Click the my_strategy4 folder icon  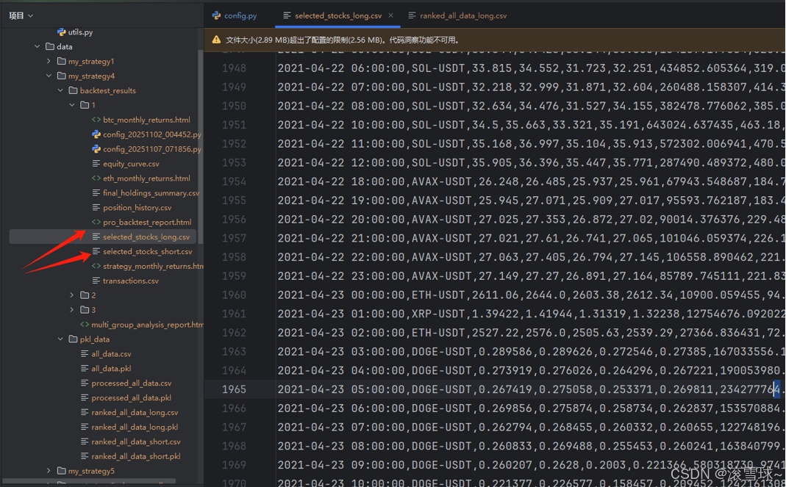(x=61, y=76)
